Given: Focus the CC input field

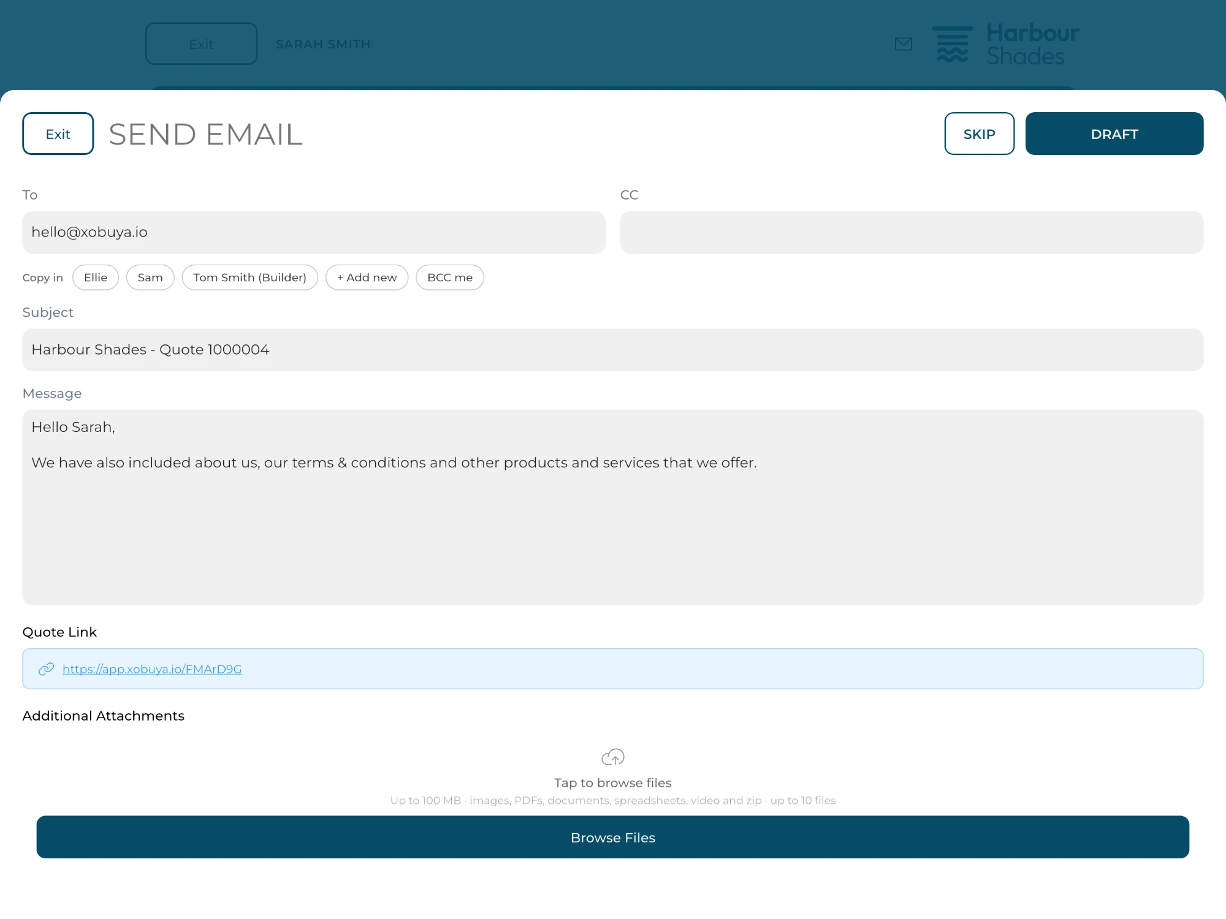Looking at the screenshot, I should pos(912,232).
